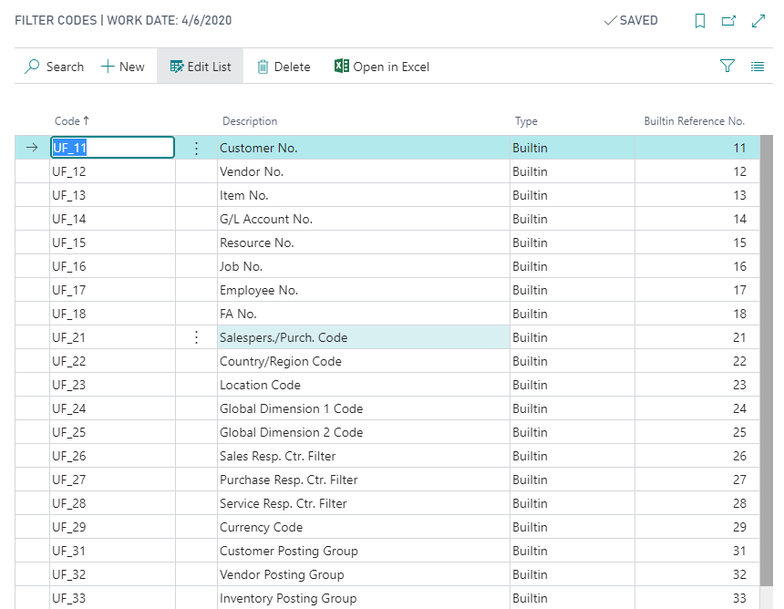This screenshot has width=784, height=609.
Task: Click reference number 29 cell
Action: click(697, 527)
